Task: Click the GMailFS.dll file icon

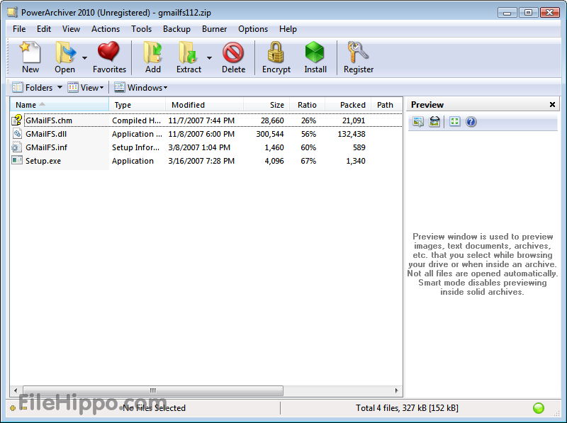Action: pyautogui.click(x=16, y=134)
